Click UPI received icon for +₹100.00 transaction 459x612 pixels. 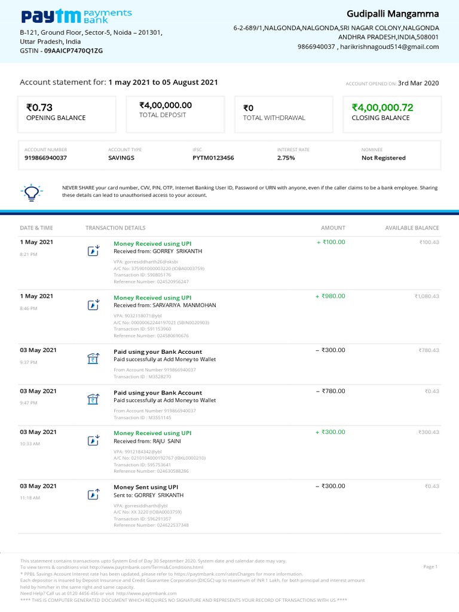pos(93,250)
